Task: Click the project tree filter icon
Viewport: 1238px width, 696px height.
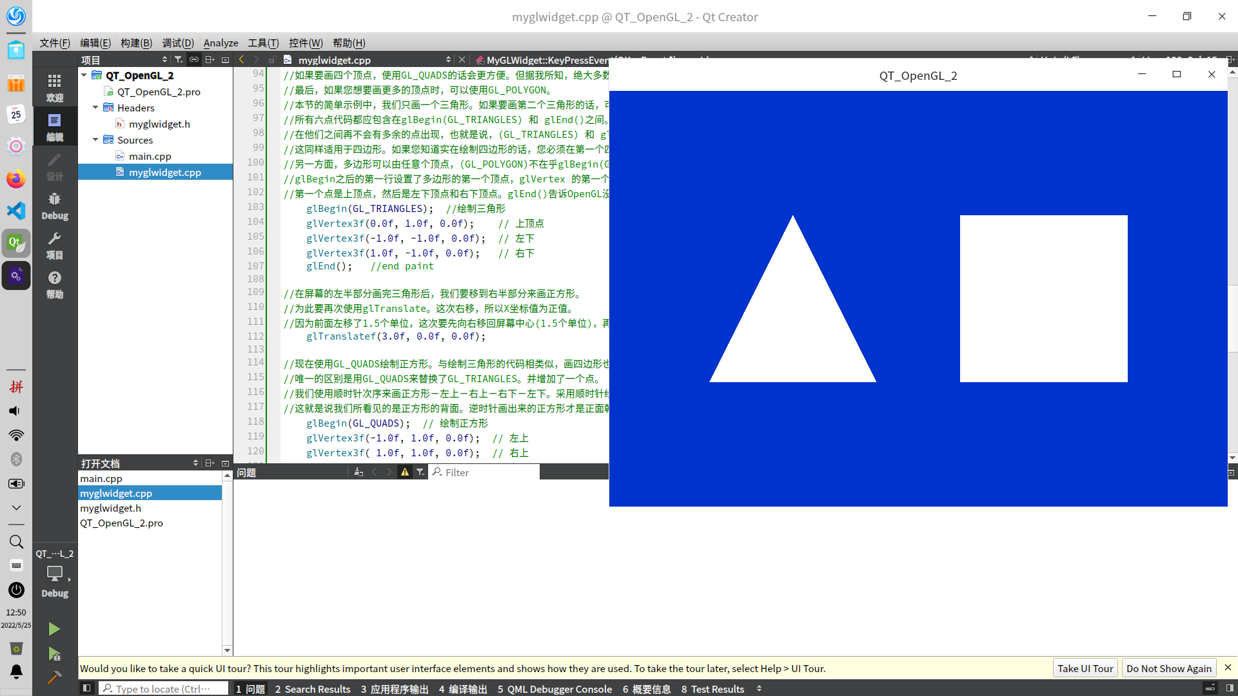Action: (x=179, y=59)
